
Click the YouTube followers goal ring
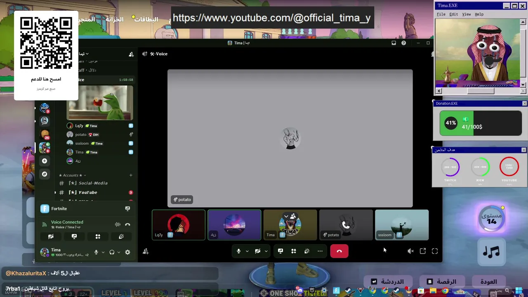(509, 167)
